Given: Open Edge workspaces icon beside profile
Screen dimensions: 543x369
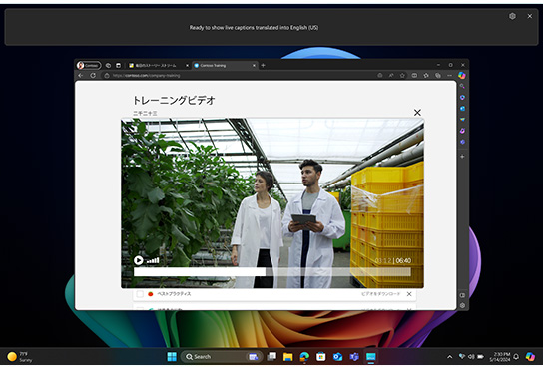Looking at the screenshot, I should pos(108,65).
